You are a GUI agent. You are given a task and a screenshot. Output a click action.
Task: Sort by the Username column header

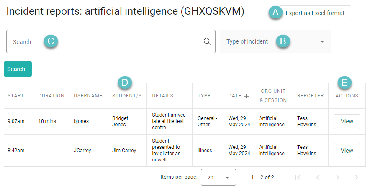click(x=88, y=96)
